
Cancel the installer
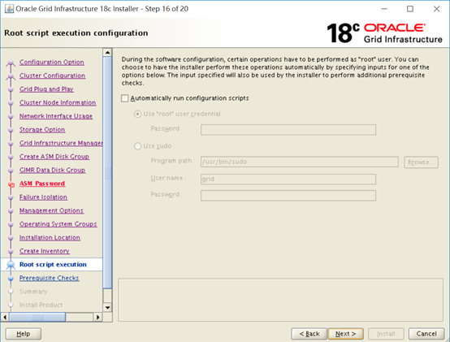426,334
